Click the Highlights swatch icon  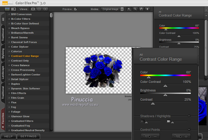tap(168, 121)
